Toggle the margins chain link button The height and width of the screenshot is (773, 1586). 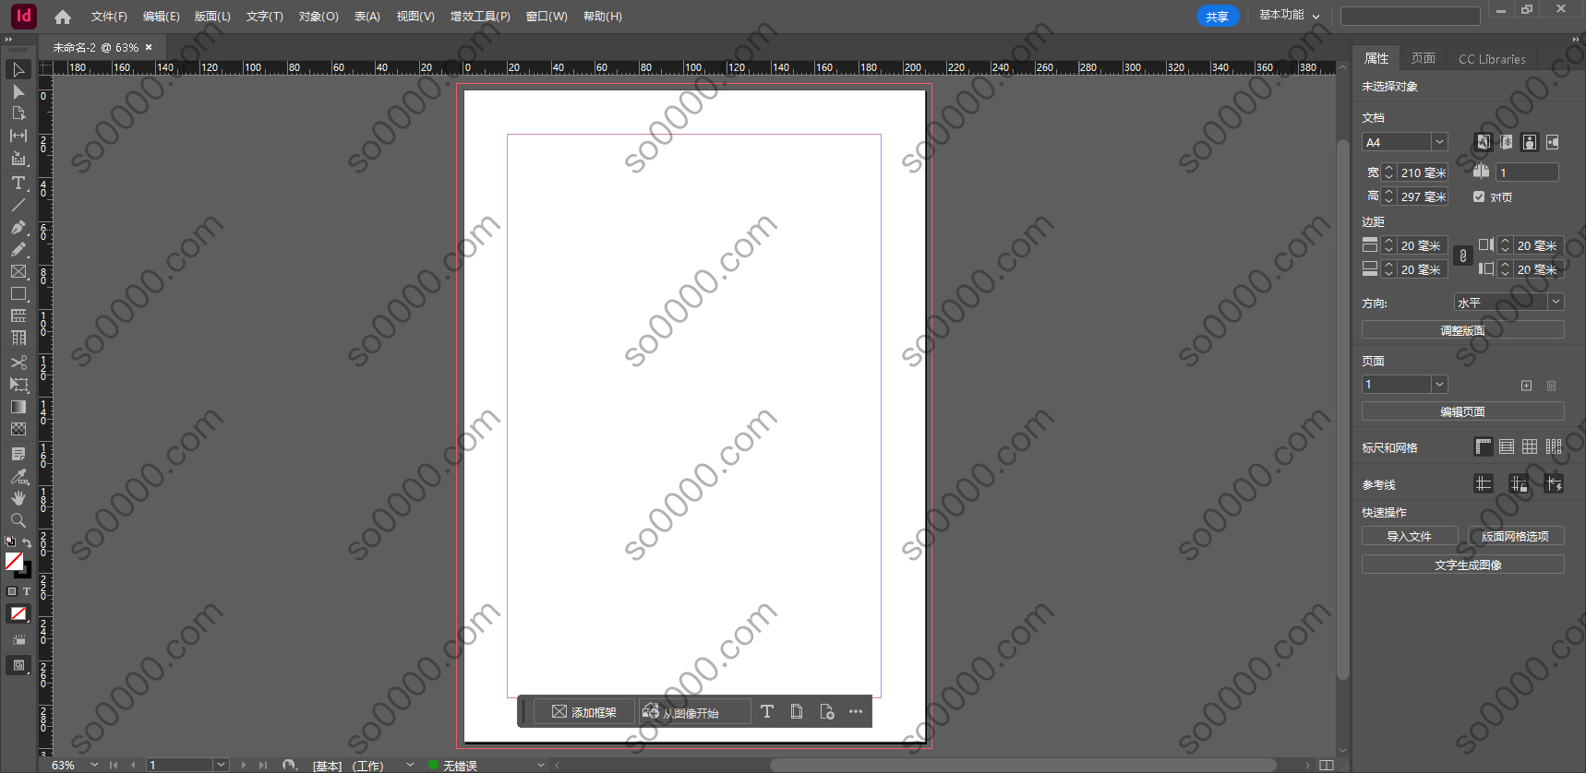click(x=1462, y=256)
